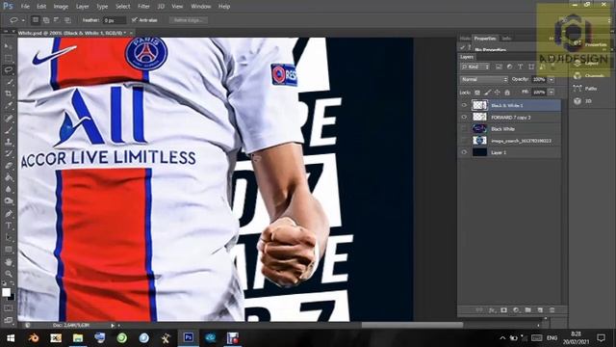Select the Brush tool

[9, 130]
